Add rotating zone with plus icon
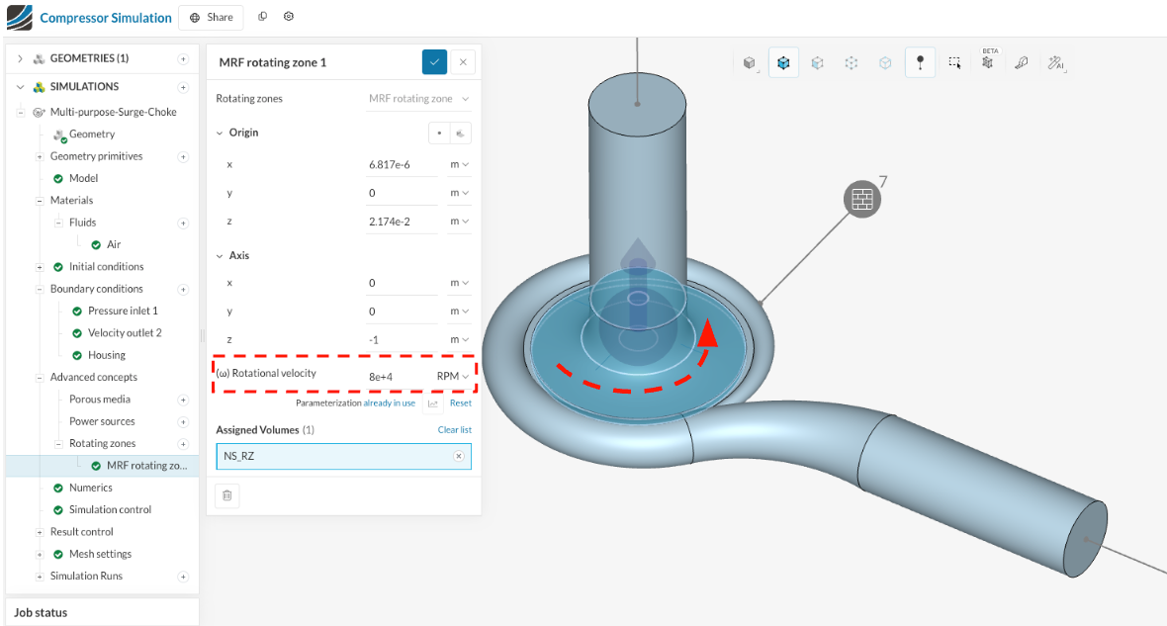1167x626 pixels. pos(183,444)
